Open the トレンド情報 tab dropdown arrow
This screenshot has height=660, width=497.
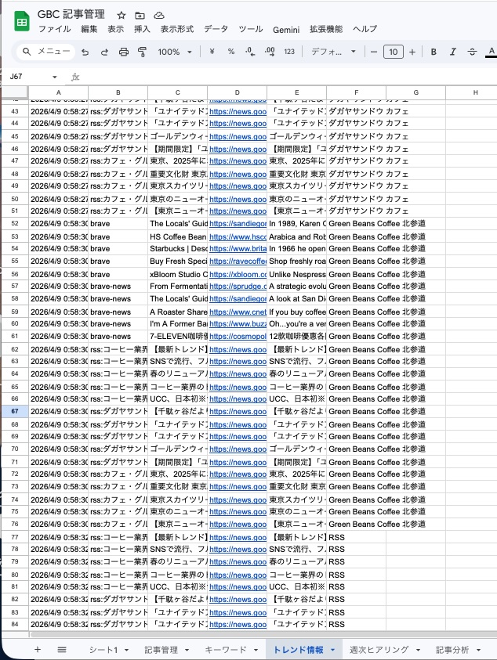pyautogui.click(x=332, y=650)
